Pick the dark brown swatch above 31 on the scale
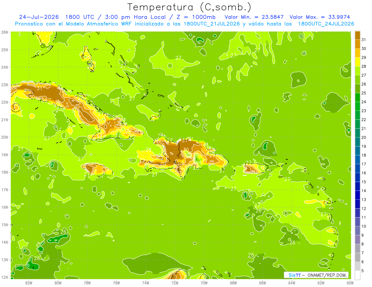Viewport: 372px width, 287px height. point(357,35)
